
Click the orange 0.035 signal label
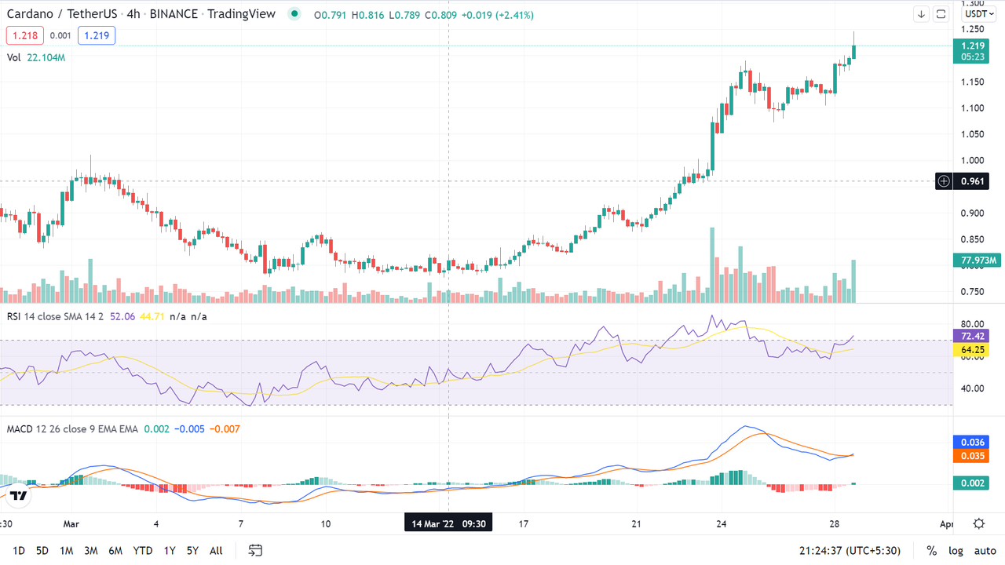(971, 456)
